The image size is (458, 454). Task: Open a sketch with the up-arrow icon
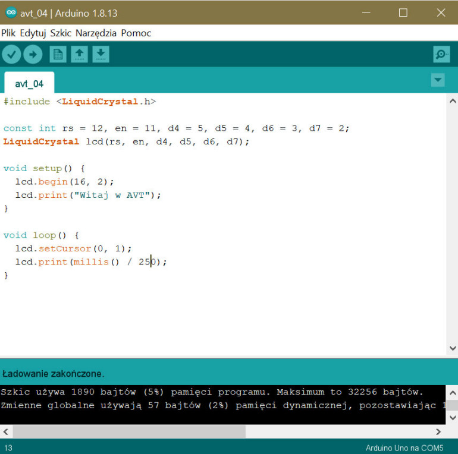pyautogui.click(x=80, y=54)
